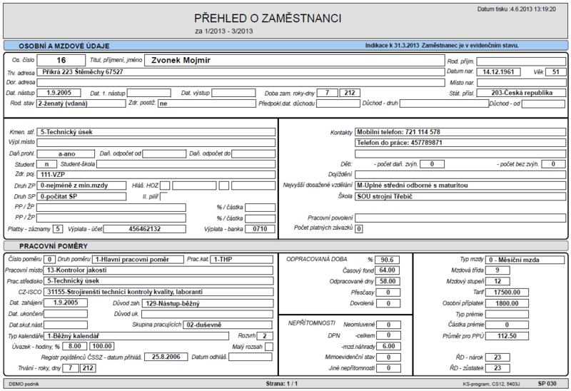Screen dimensions: 571x391
Task: Click Daň.prohl. field a-ano
Action: (66, 154)
